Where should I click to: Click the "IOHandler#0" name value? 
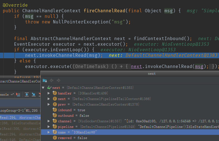84,132
